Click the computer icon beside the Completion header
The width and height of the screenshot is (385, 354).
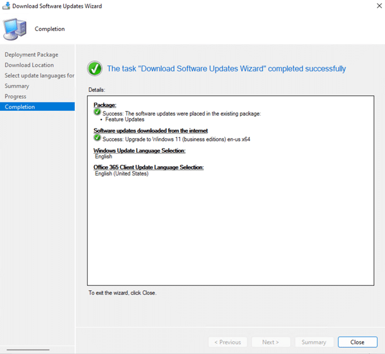click(15, 28)
